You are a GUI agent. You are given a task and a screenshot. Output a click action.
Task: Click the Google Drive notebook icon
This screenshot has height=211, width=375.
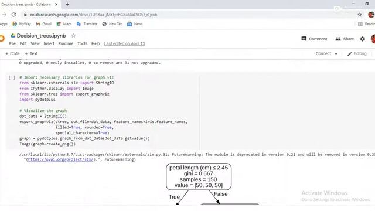point(13,35)
